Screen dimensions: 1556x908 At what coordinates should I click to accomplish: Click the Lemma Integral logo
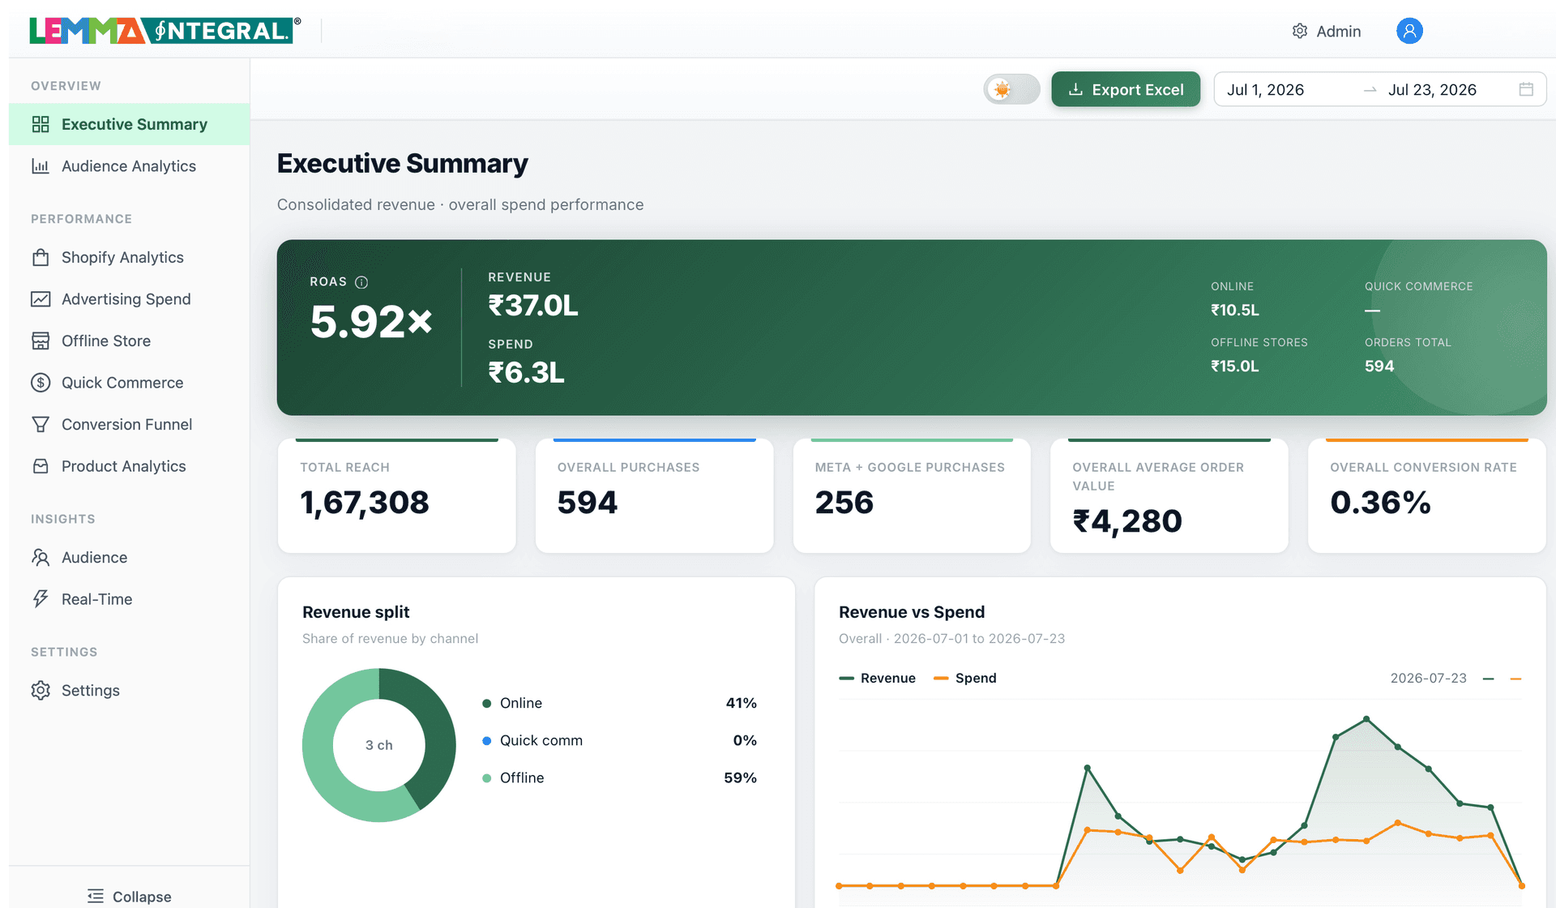tap(165, 30)
